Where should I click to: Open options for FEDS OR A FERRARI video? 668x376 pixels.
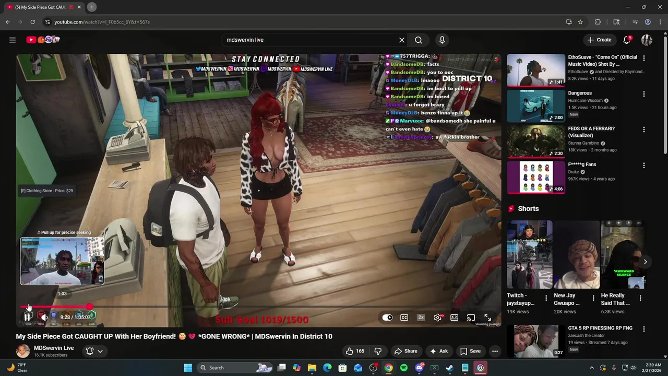pos(643,130)
